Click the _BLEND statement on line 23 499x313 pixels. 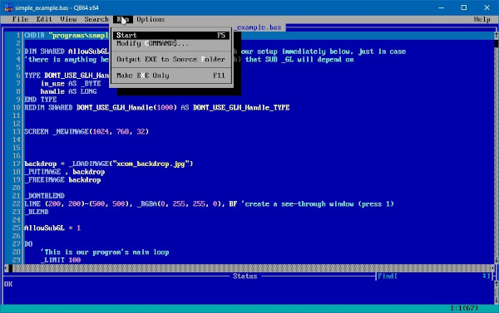pos(37,212)
